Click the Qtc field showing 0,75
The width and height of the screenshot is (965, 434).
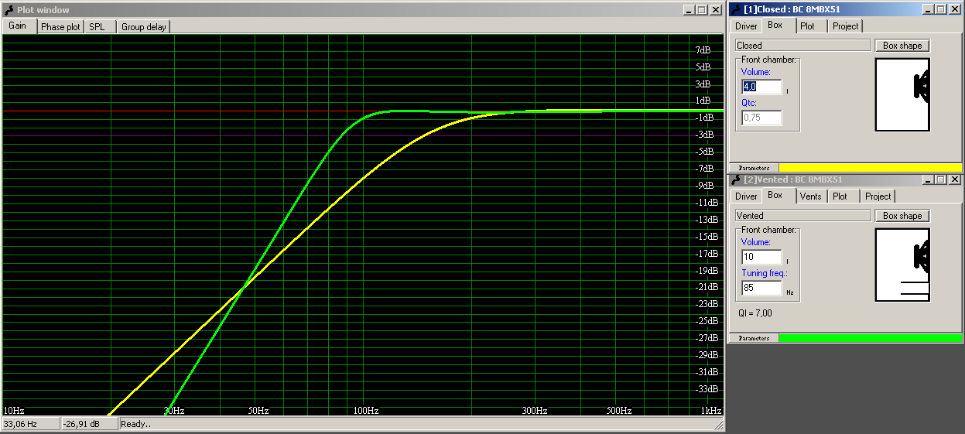coord(761,118)
